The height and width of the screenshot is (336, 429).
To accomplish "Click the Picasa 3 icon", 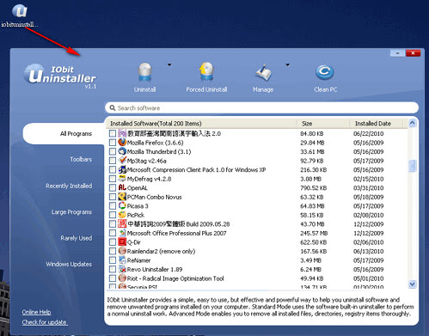I will click(122, 205).
